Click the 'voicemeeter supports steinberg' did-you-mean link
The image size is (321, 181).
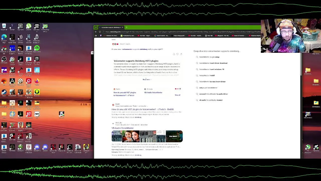click(142, 49)
